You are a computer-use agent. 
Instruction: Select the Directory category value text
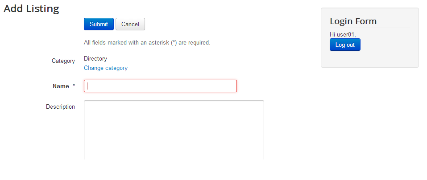click(x=95, y=58)
